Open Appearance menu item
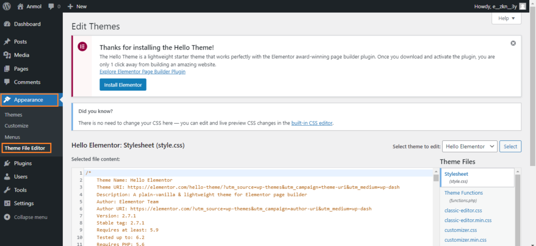 pyautogui.click(x=29, y=100)
